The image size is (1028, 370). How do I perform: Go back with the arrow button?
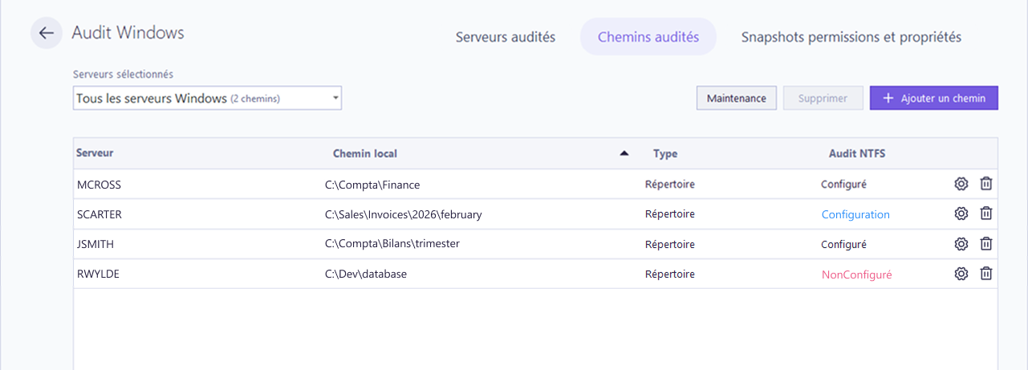tap(47, 33)
